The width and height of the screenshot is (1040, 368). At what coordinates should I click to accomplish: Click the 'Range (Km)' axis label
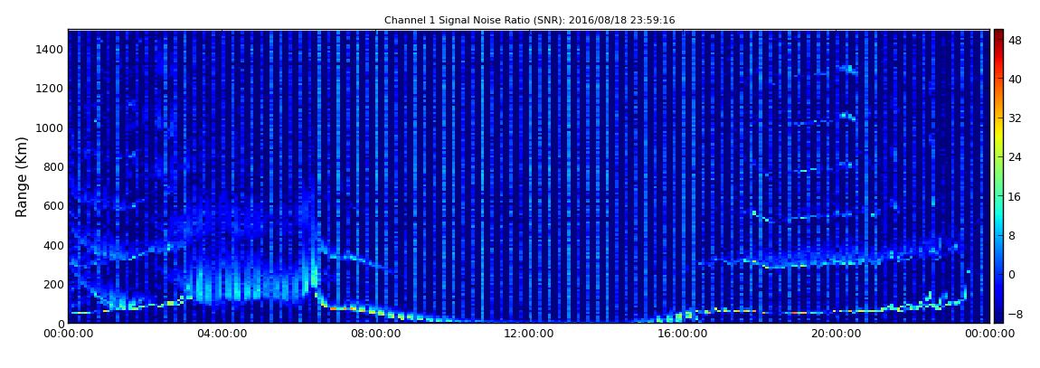pyautogui.click(x=22, y=177)
